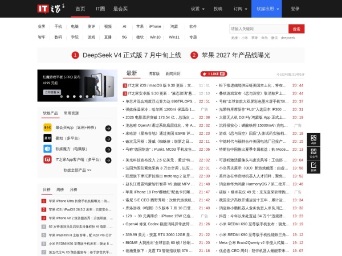Switch to 常用资源 tab
This screenshot has height=256, width=342.
(x=71, y=113)
